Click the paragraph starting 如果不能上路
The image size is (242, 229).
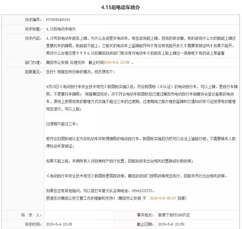(x=120, y=161)
